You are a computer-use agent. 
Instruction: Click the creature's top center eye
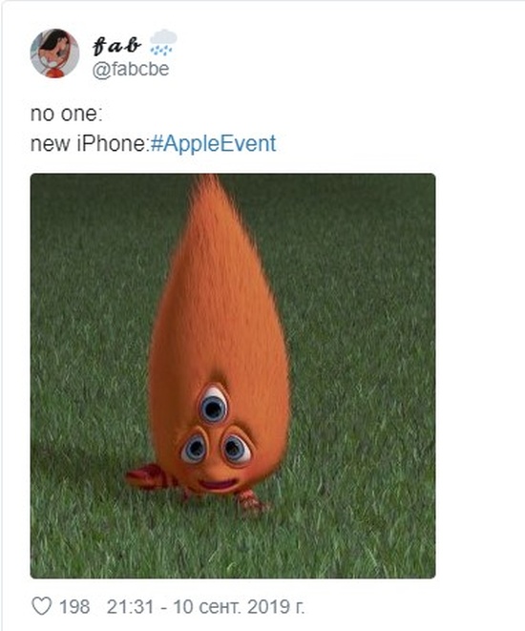pyautogui.click(x=214, y=406)
